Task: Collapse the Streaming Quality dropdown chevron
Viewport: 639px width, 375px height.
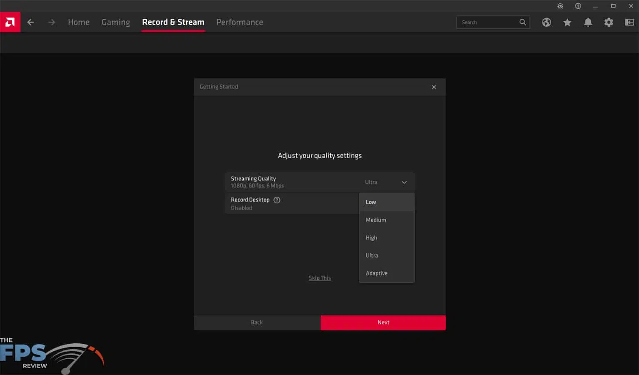Action: tap(404, 182)
